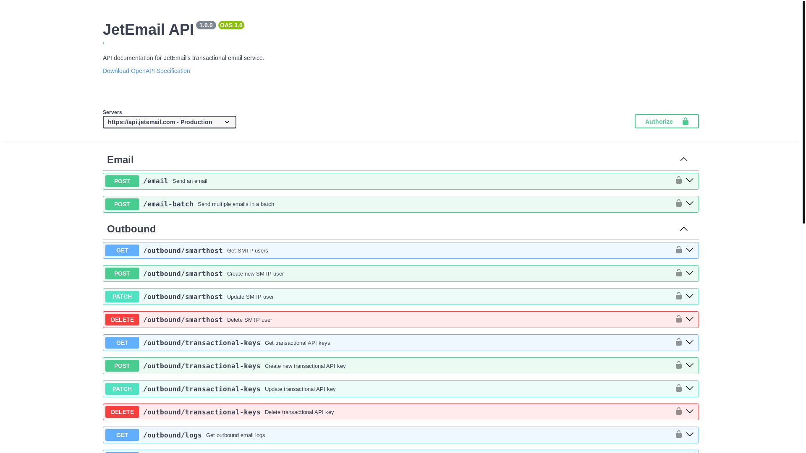Click PATCH badge for Update transactional API key
The height and width of the screenshot is (453, 806).
tap(122, 389)
